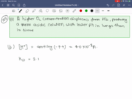This screenshot has width=132, height=99.
Task: Open the three-dot more options menu
Action: tap(129, 5)
